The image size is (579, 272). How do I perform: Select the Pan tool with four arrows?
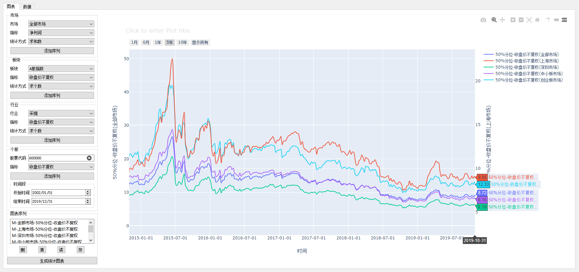click(502, 20)
